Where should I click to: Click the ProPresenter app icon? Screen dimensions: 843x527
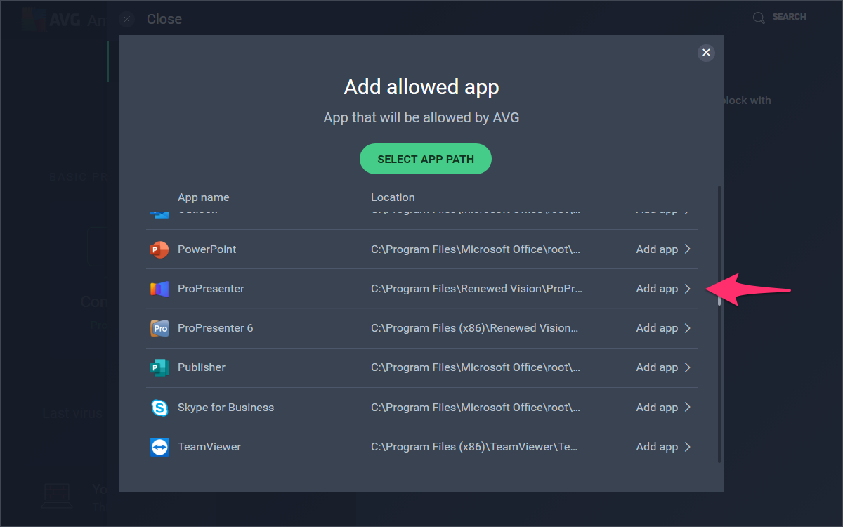coord(159,289)
